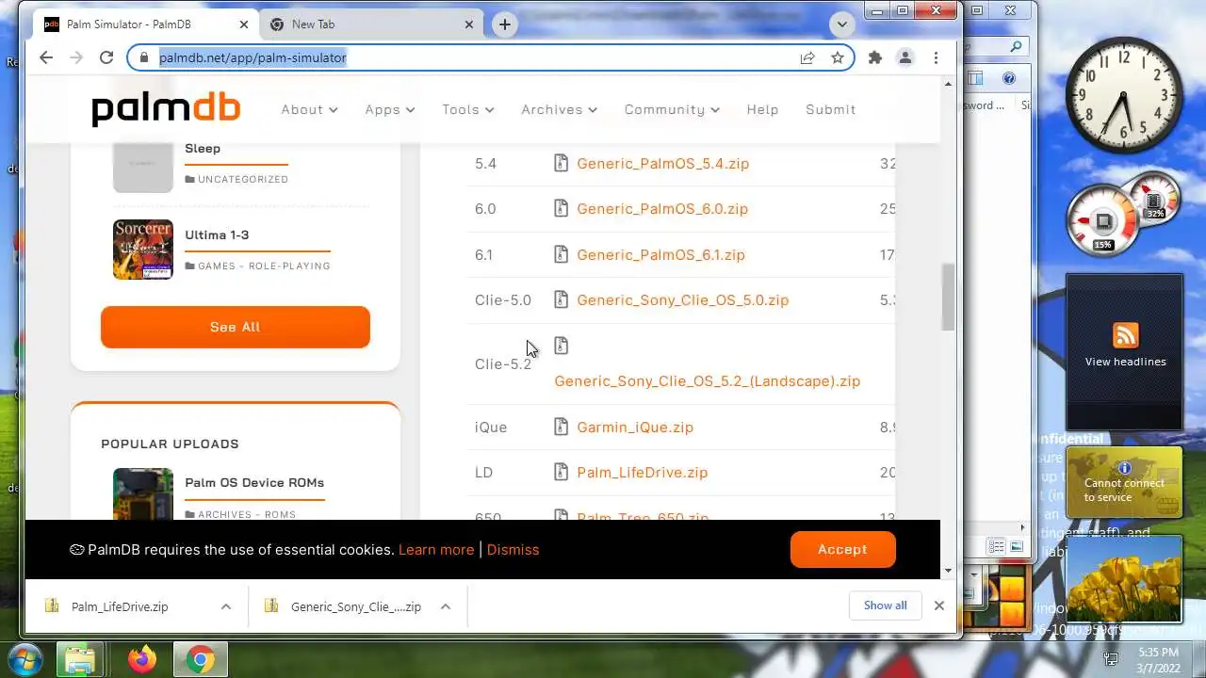Click the zip file icon in the Clie-5.2 row

pos(561,346)
